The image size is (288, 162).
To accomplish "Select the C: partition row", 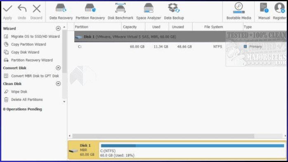I will (180, 47).
